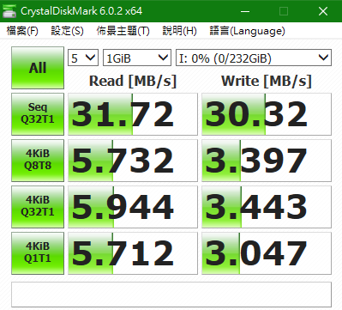Click the 4KiB Q1T1 write result 3.047
The width and height of the screenshot is (342, 310).
click(x=267, y=253)
